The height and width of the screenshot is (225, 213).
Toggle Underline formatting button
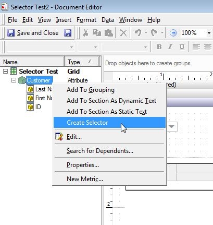(x=182, y=47)
